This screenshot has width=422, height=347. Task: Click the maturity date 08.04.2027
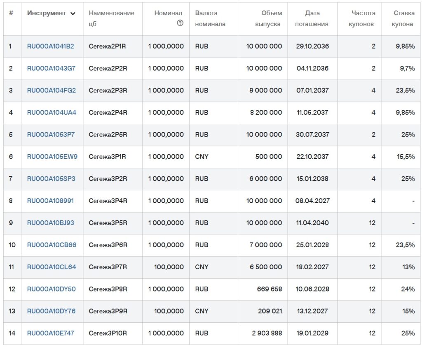coord(312,201)
